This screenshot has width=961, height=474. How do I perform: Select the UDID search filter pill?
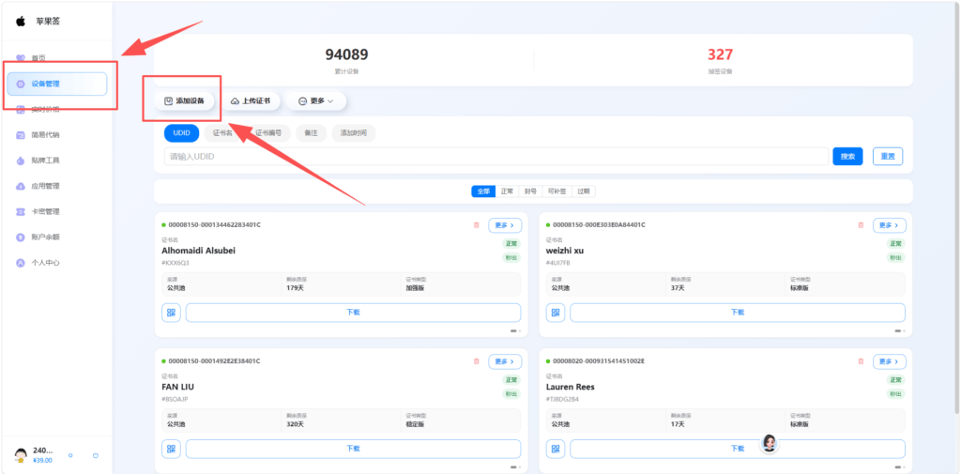pos(181,132)
